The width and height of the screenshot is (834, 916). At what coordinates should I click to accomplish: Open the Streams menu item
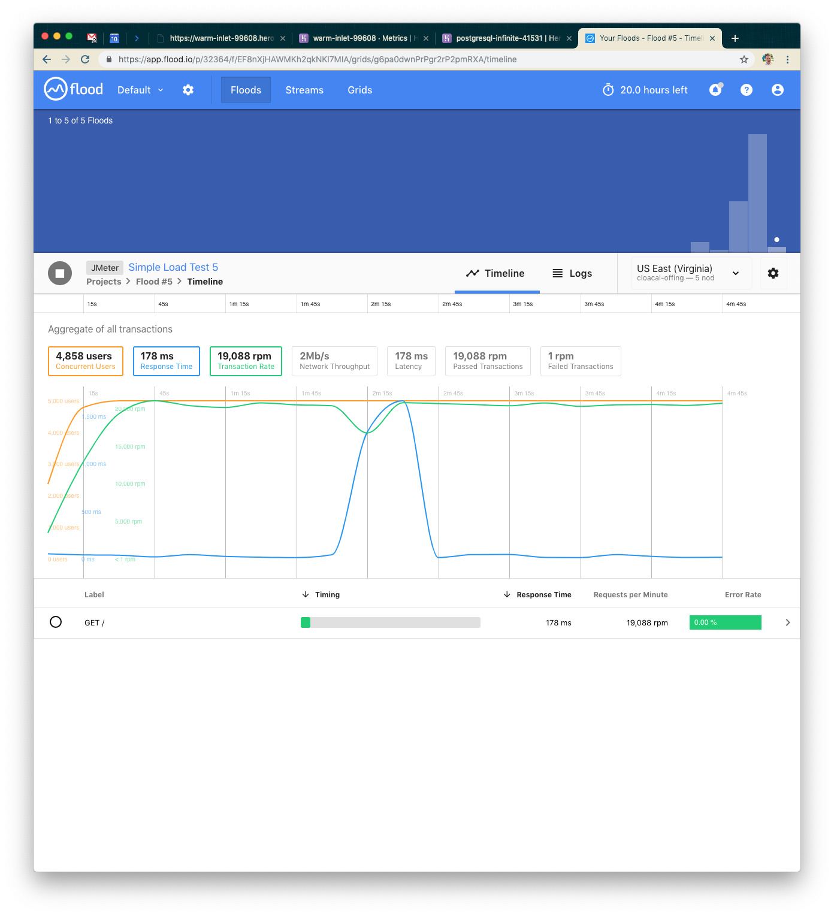pos(304,90)
